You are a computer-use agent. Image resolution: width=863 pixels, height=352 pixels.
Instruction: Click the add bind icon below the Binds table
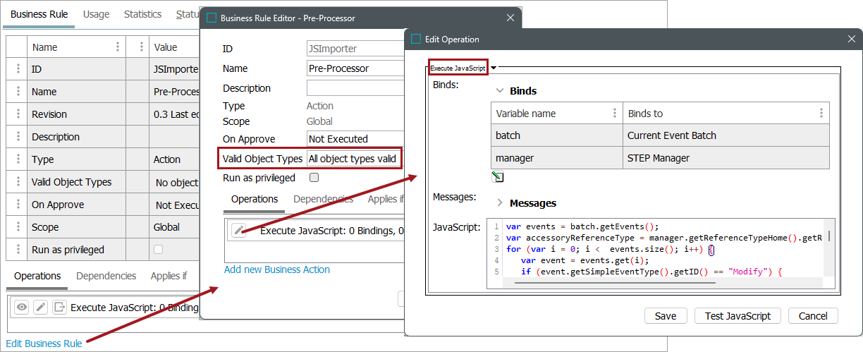pyautogui.click(x=498, y=177)
